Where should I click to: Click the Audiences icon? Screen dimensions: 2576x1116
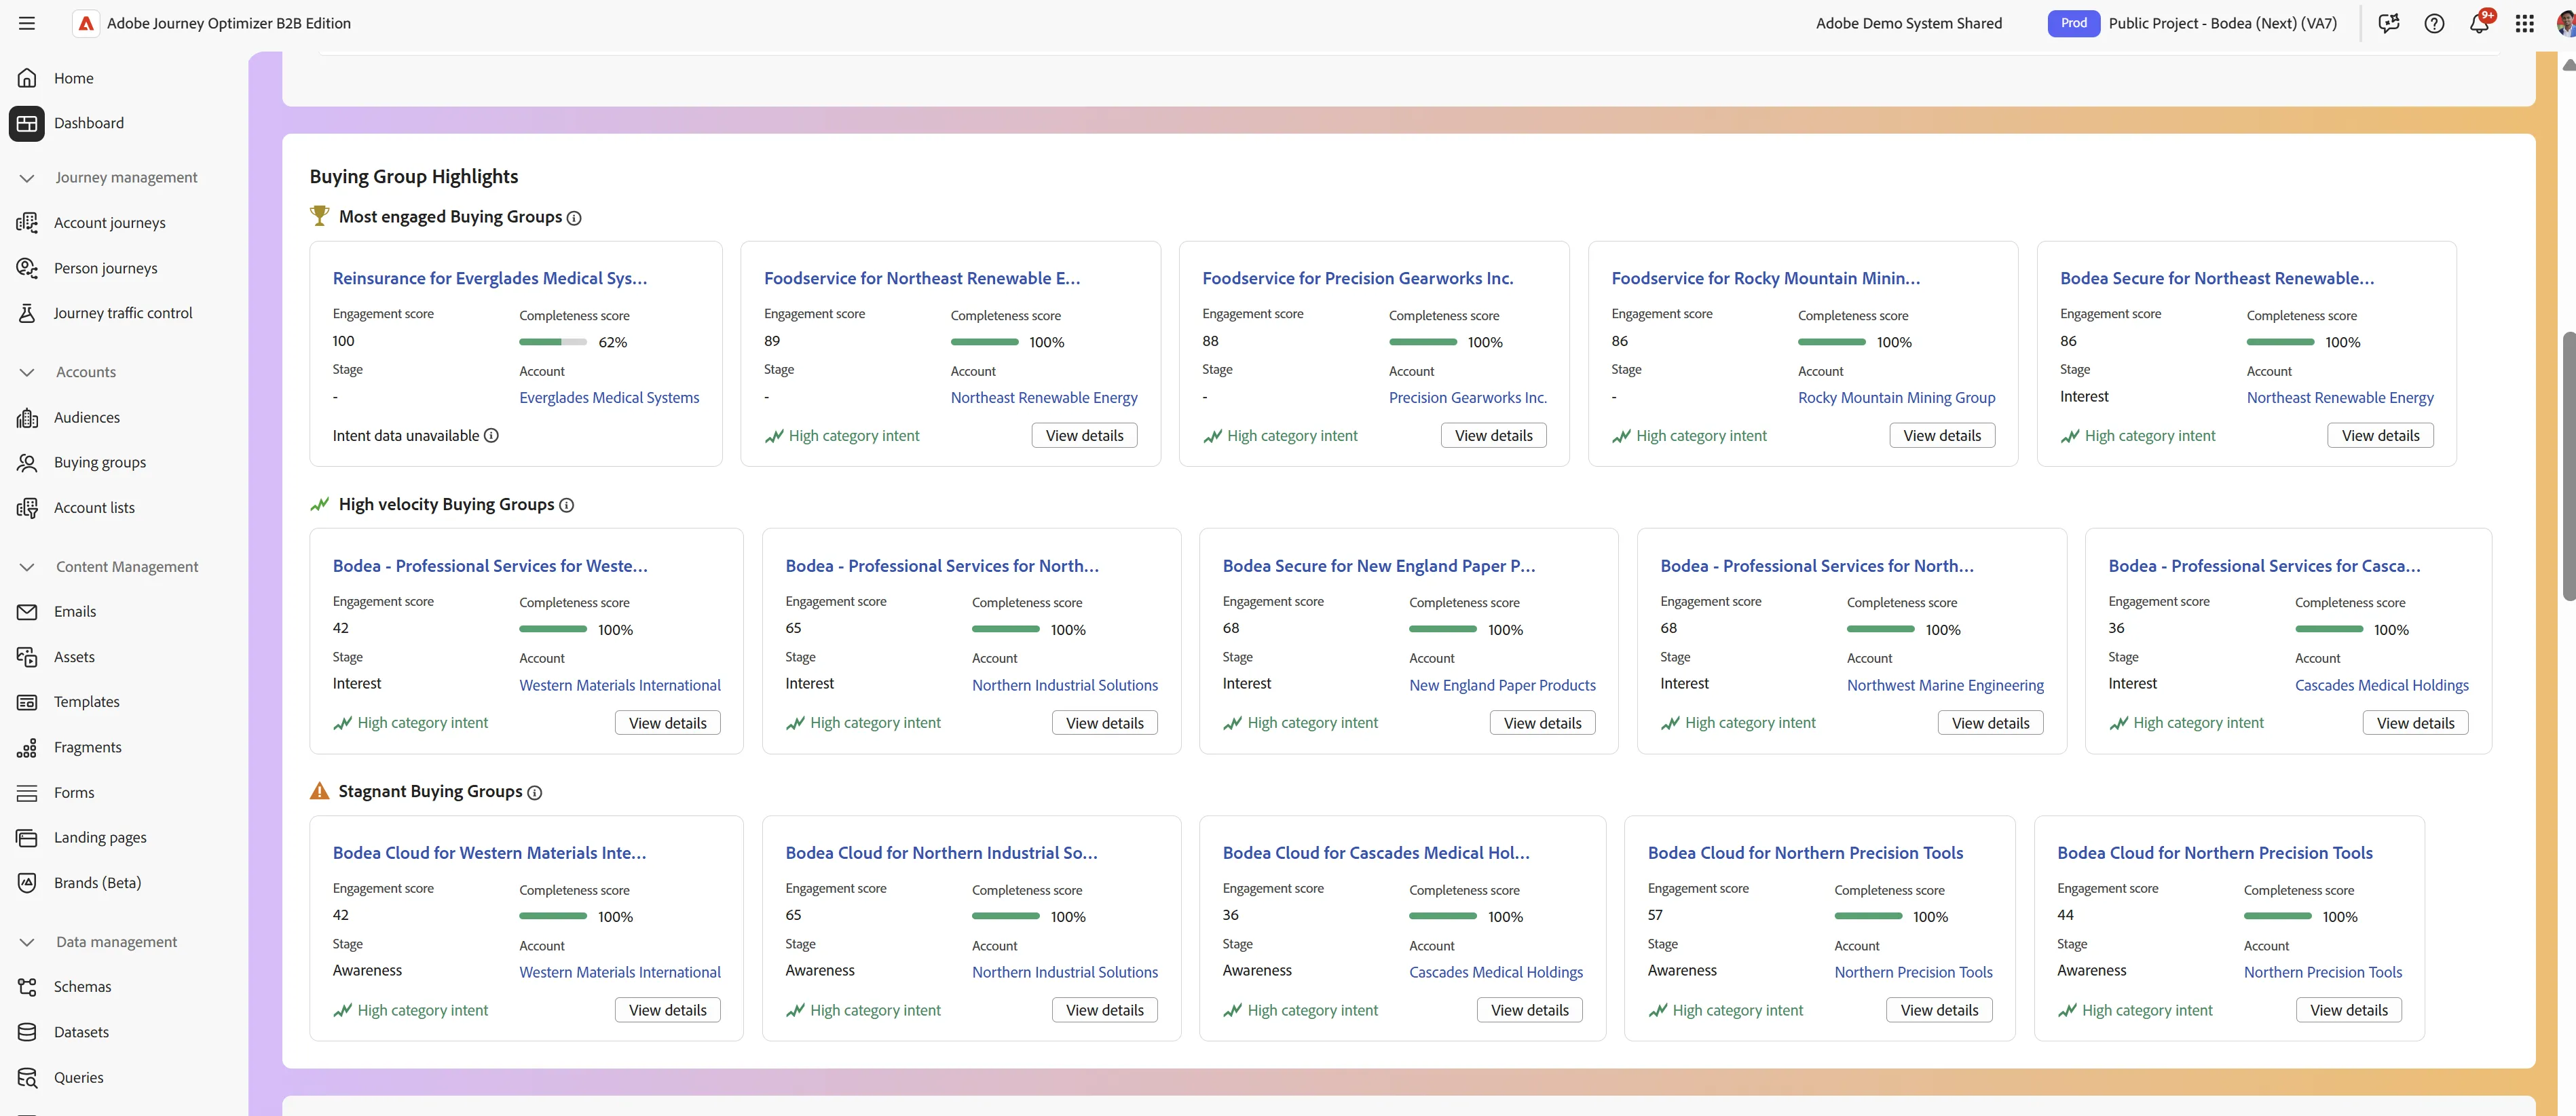[27, 418]
